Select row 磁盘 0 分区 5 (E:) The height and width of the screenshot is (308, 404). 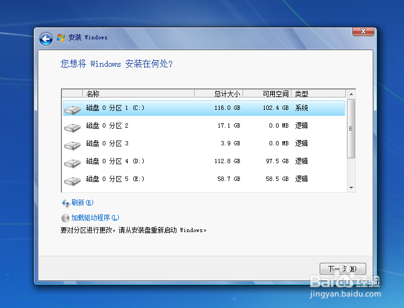point(204,179)
